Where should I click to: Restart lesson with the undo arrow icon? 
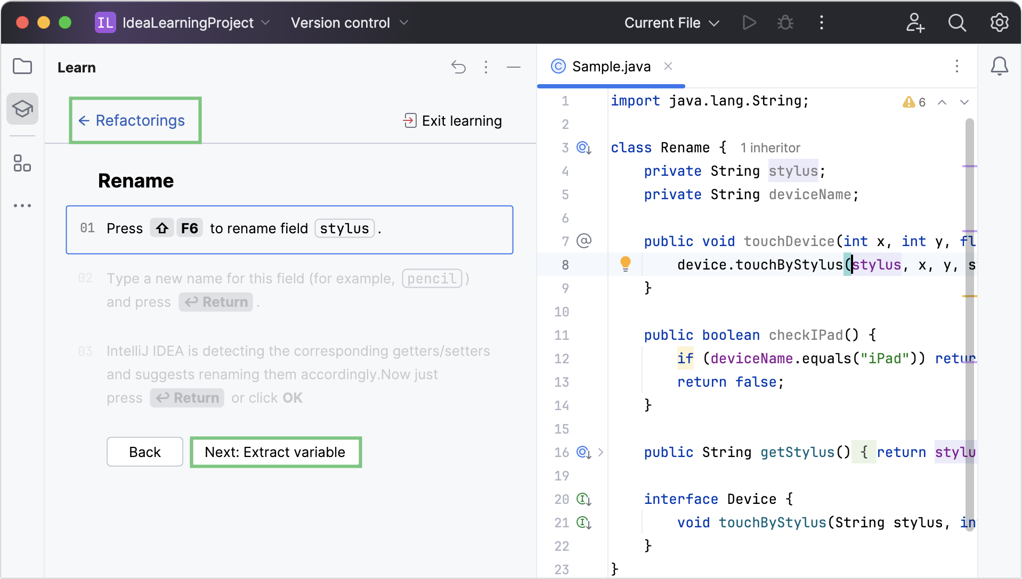click(458, 67)
